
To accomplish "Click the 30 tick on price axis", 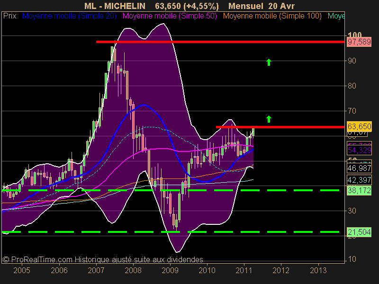I will coord(352,211).
